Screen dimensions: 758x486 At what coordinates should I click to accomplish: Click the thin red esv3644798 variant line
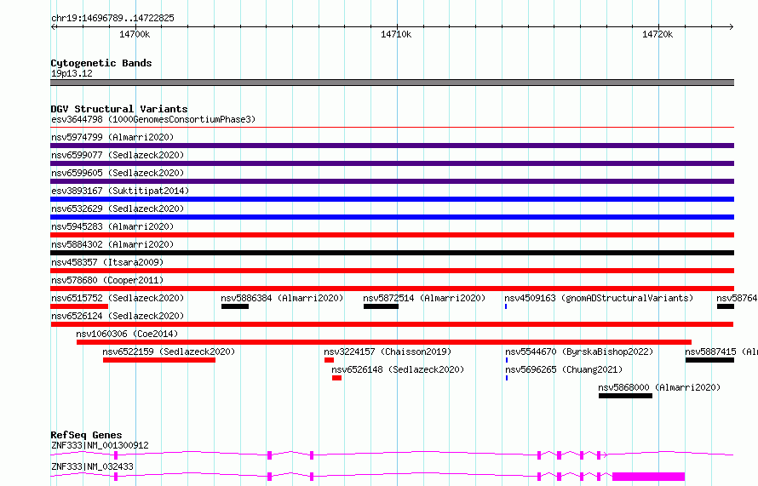392,128
